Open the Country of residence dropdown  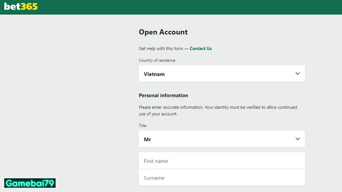coord(221,74)
